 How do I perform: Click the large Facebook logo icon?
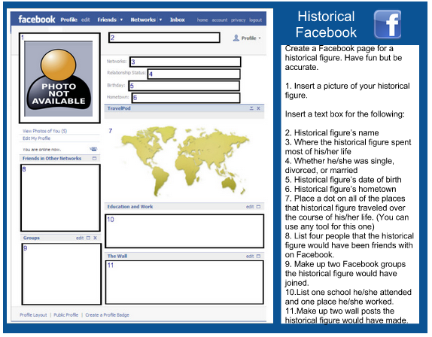point(388,24)
